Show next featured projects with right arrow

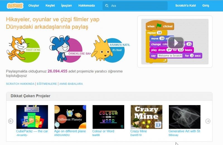(x=208, y=121)
